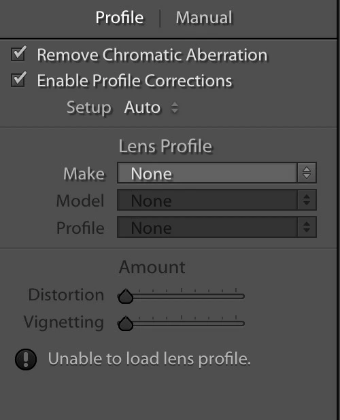
Task: Click the warning exclamation icon
Action: pyautogui.click(x=26, y=360)
